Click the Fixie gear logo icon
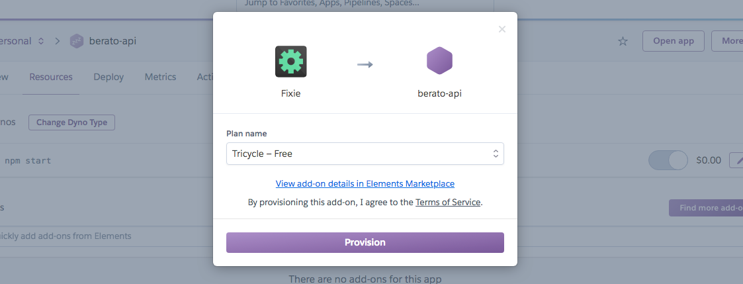 290,62
